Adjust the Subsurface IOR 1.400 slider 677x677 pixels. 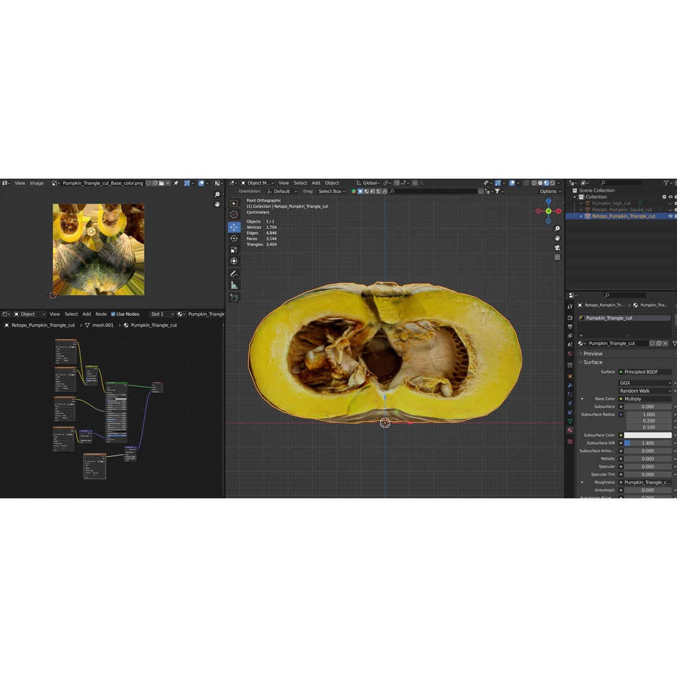tap(648, 443)
